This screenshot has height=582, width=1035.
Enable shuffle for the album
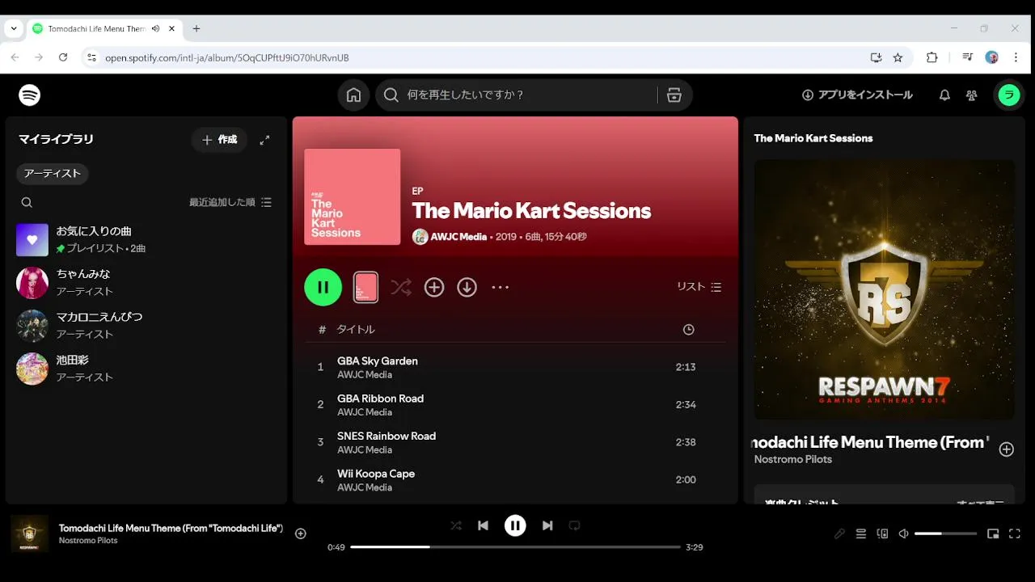401,287
